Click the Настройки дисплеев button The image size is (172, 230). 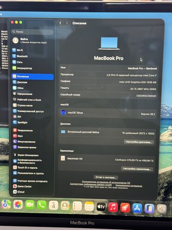139,142
